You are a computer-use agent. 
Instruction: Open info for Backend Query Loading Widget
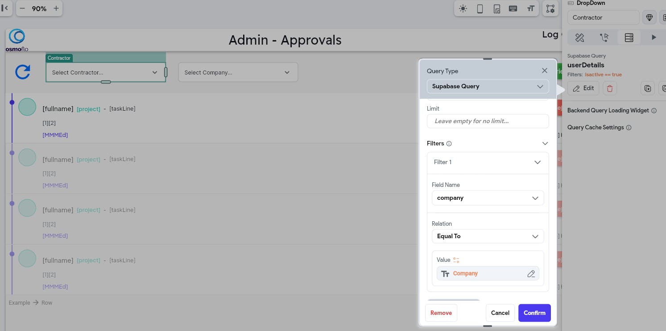654,111
